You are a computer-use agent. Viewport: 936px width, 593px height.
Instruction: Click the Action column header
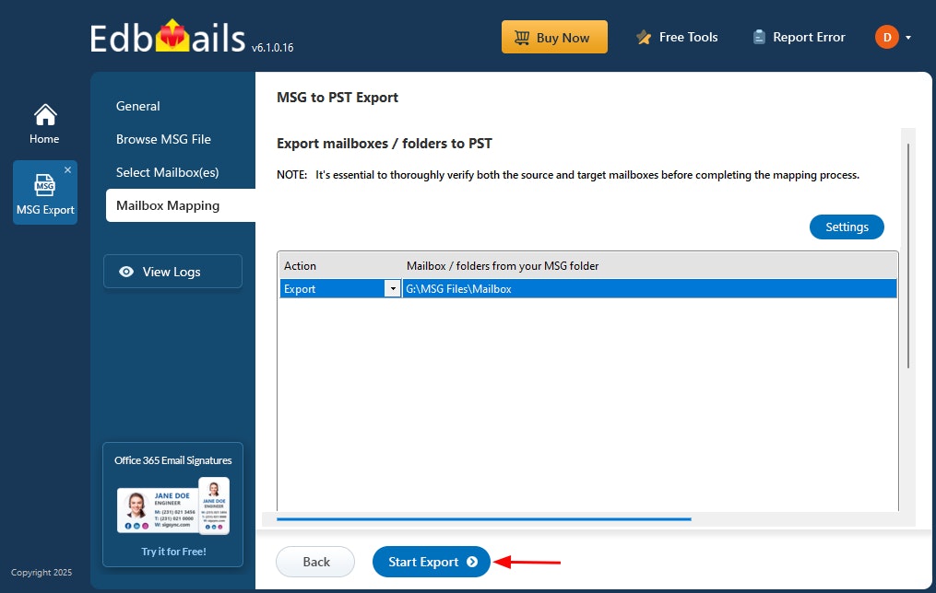tap(300, 266)
